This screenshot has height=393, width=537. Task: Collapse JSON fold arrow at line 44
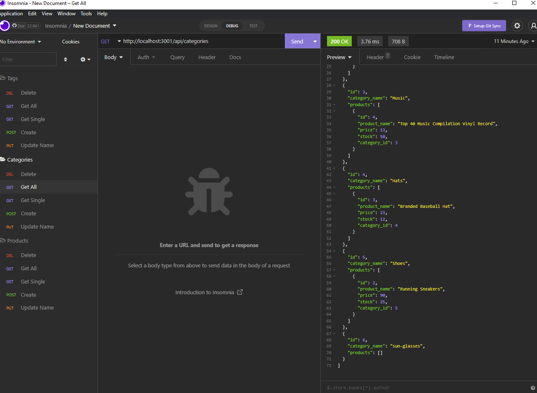[x=334, y=187]
